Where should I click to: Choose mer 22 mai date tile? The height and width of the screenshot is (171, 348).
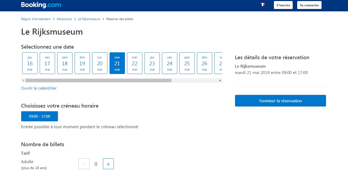point(135,63)
